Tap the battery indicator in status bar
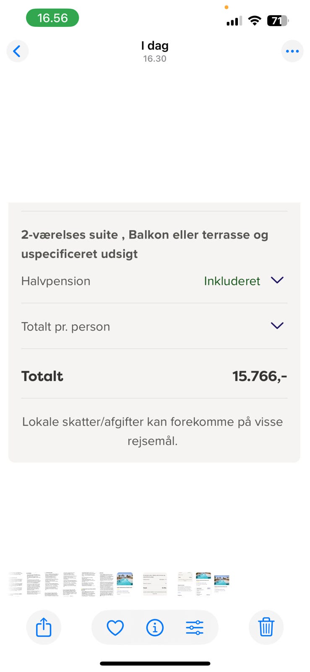Screen dimensions: 310x672 (x=277, y=21)
